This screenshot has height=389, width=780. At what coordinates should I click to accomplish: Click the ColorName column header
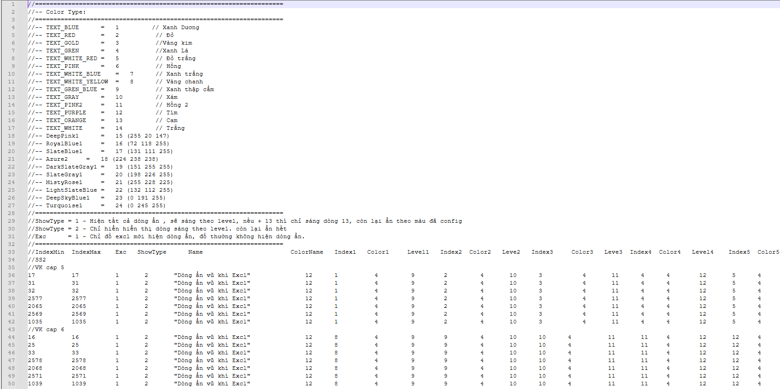pos(307,252)
